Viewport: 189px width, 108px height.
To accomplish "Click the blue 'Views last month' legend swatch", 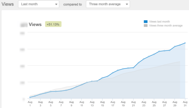I will coord(146,22).
